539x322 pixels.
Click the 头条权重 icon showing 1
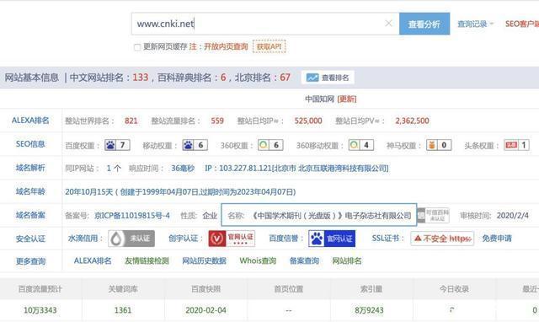coord(516,145)
